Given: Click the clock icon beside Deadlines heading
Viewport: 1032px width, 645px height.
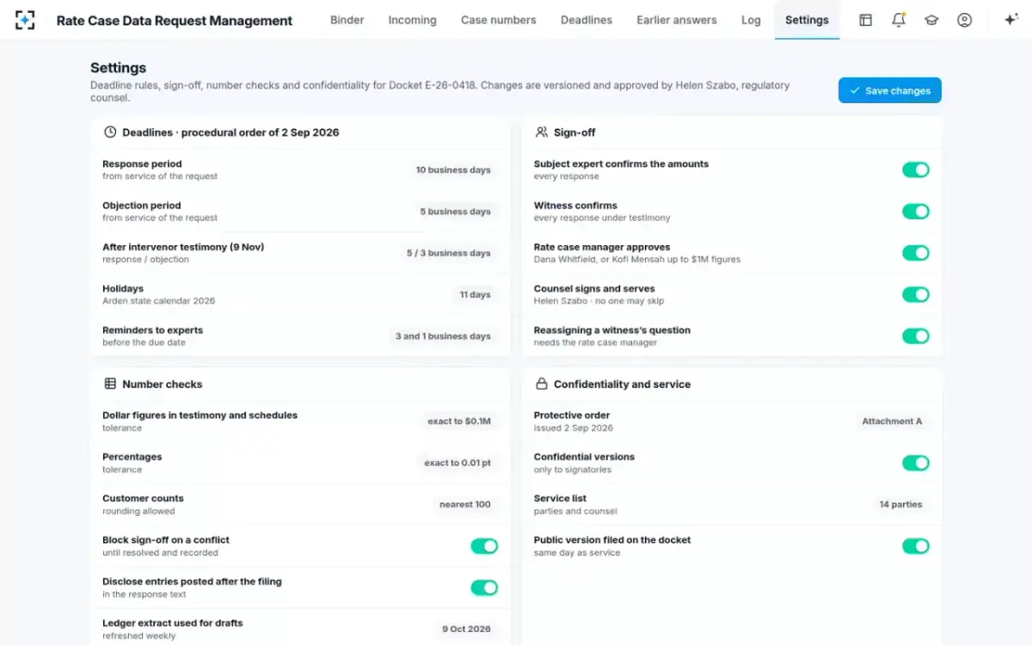Looking at the screenshot, I should [x=110, y=132].
